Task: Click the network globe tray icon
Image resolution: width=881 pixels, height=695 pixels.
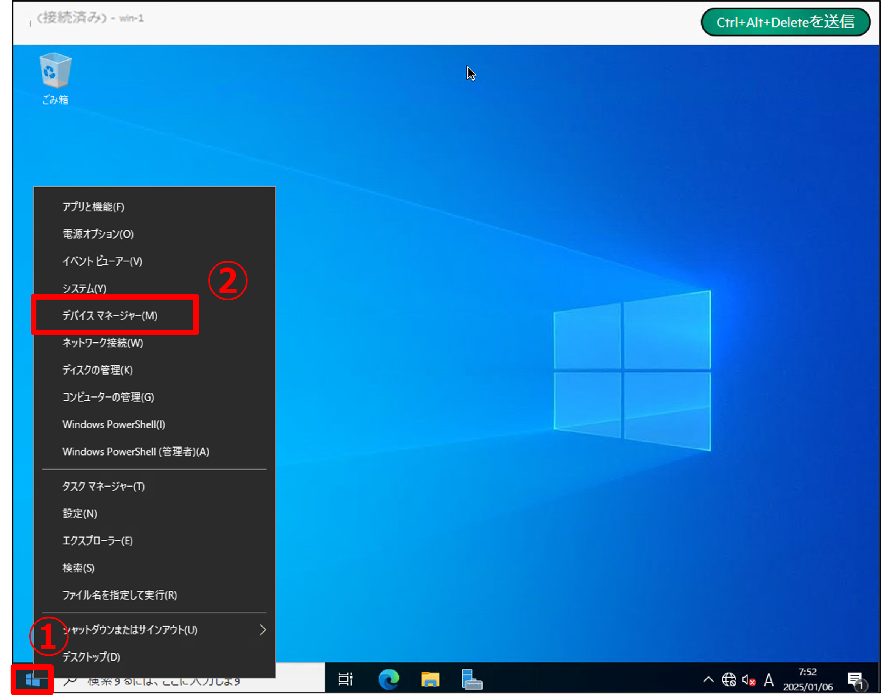Action: [728, 679]
